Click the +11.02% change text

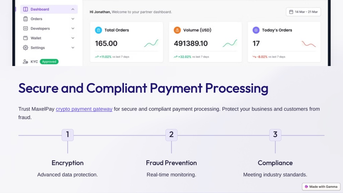coord(106,57)
